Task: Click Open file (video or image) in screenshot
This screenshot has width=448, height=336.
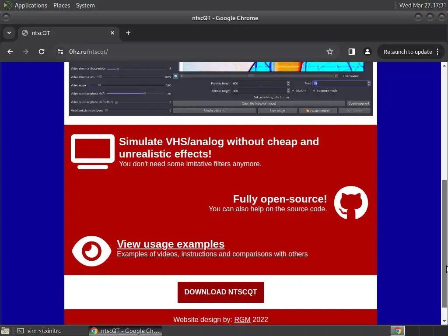Action: [259, 103]
